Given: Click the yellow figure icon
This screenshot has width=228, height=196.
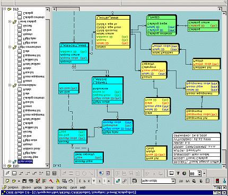Looking at the screenshot, I should [58, 181].
